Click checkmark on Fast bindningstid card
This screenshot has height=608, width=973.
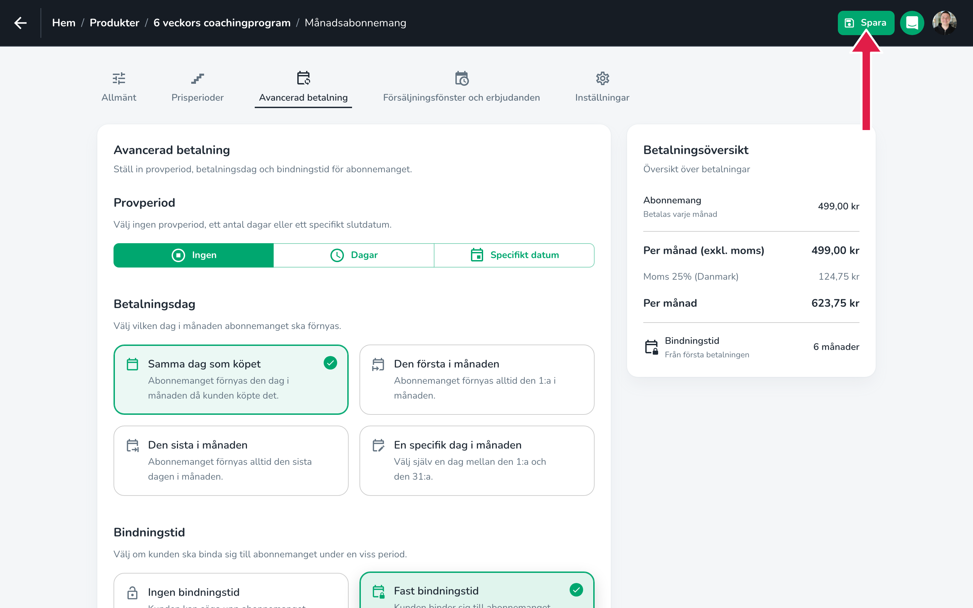pyautogui.click(x=576, y=590)
